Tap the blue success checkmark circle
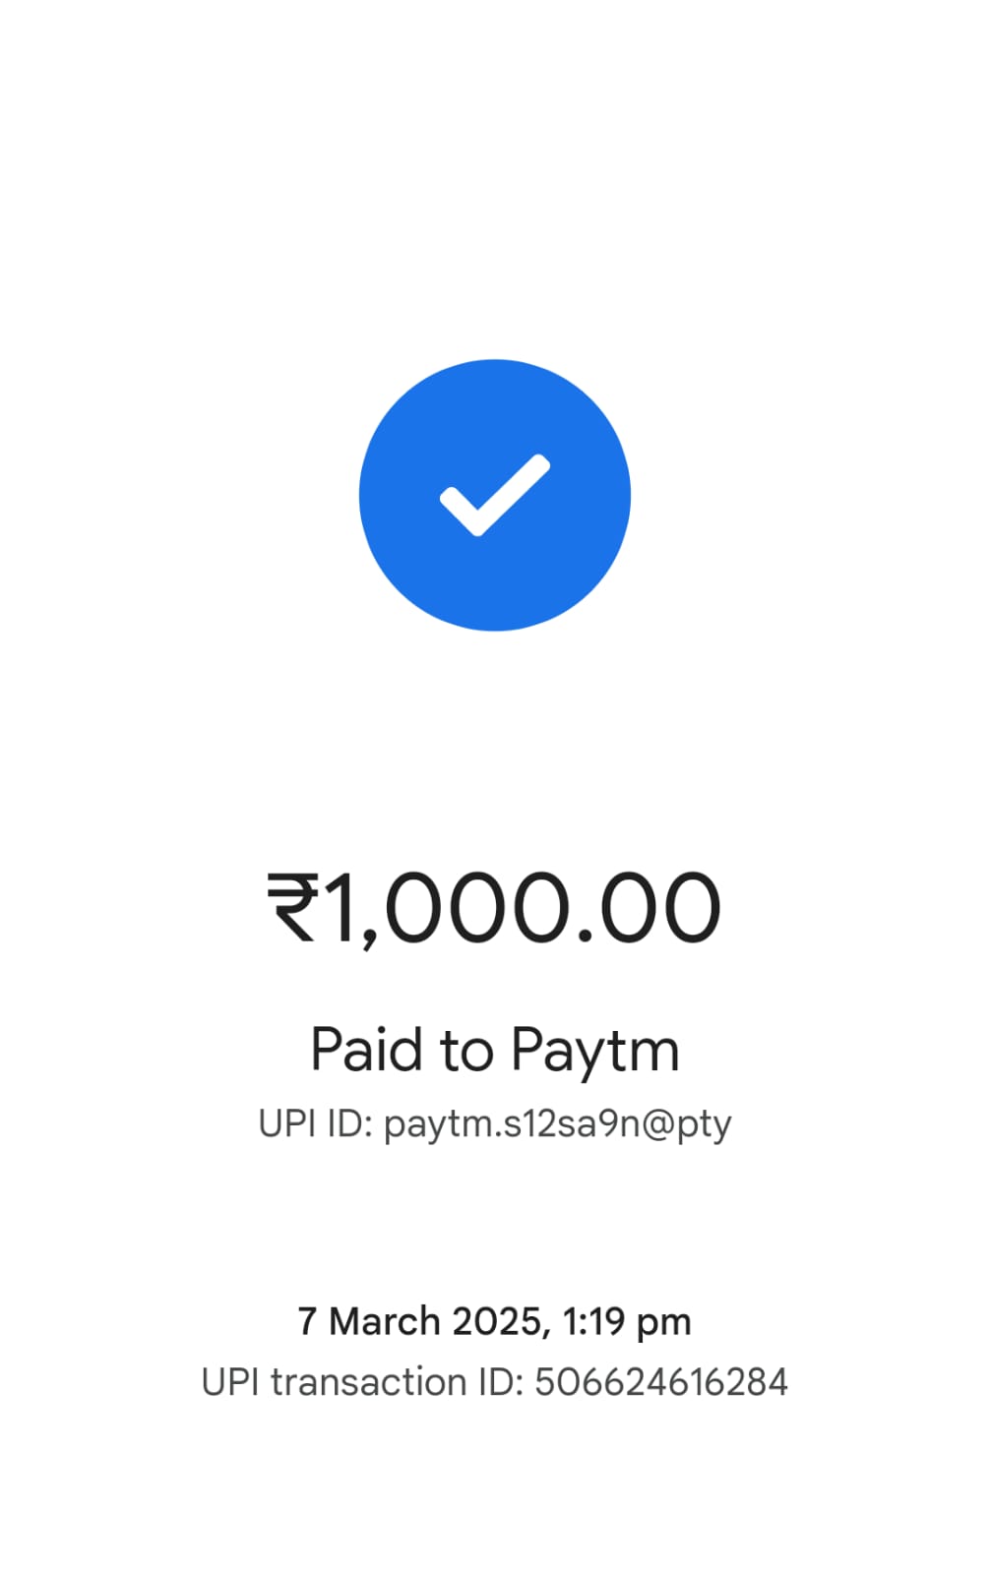Image resolution: width=990 pixels, height=1574 pixels. (x=494, y=495)
